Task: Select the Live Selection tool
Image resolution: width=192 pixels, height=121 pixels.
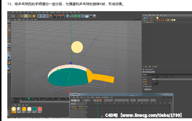Action: pos(19,16)
